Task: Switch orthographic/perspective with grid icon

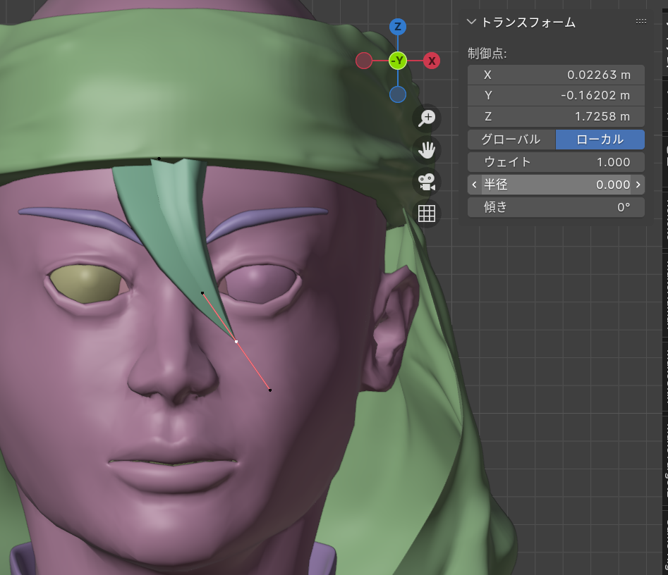Action: point(427,214)
